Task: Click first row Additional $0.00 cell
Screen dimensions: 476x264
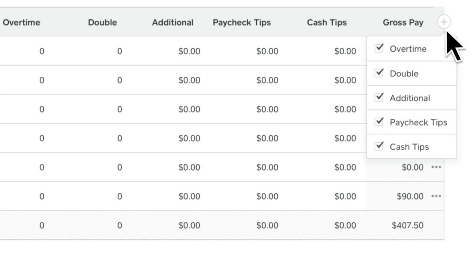Action: pyautogui.click(x=189, y=51)
